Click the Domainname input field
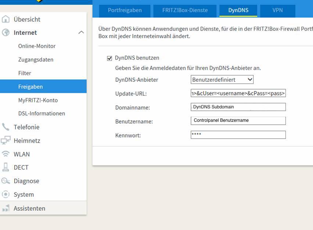This screenshot has width=313, height=230. tap(238, 107)
